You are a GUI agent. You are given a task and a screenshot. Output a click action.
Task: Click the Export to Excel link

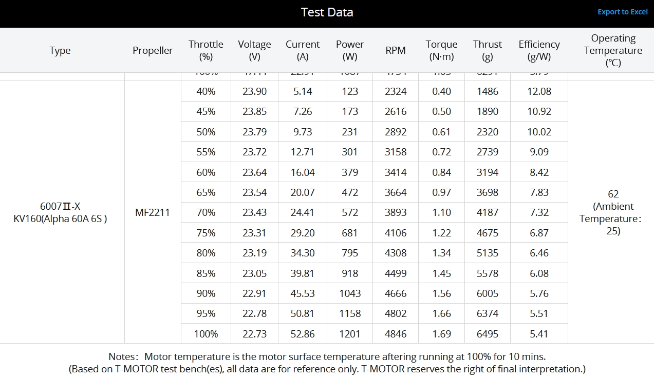622,12
